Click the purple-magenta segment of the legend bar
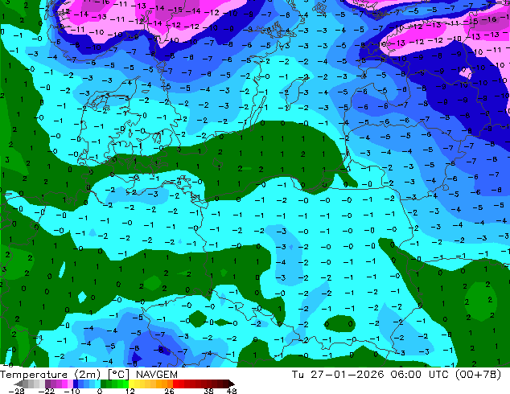Screen dimensions: 510x394 tap(60, 384)
